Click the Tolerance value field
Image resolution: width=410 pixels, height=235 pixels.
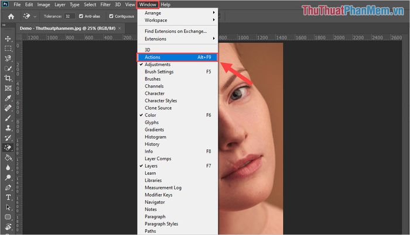click(70, 16)
